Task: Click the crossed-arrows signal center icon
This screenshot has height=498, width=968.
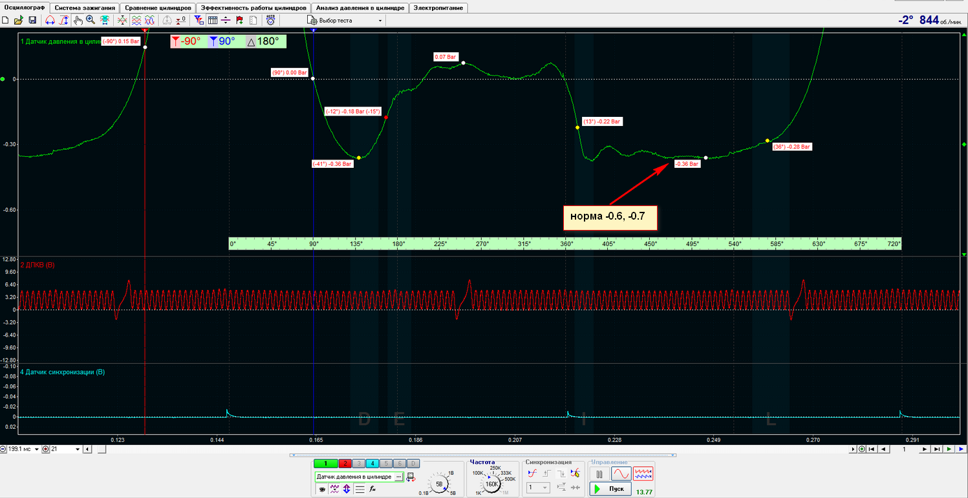Action: tap(122, 20)
